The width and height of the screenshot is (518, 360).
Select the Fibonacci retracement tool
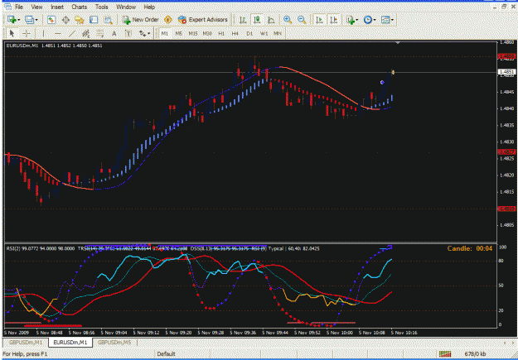tap(99, 33)
